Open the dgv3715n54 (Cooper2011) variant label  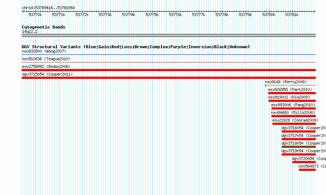click(x=47, y=74)
